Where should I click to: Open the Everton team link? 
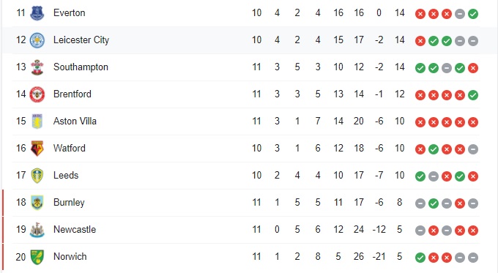click(x=70, y=12)
